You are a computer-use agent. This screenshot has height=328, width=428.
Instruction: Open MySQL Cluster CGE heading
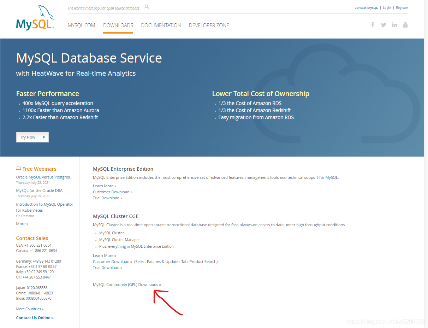[116, 216]
